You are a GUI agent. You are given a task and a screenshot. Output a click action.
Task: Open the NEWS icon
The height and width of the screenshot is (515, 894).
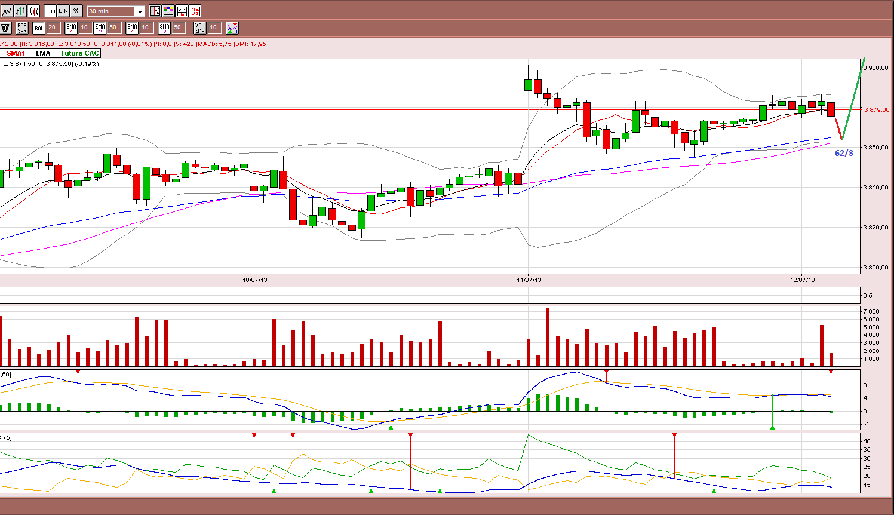pyautogui.click(x=195, y=11)
